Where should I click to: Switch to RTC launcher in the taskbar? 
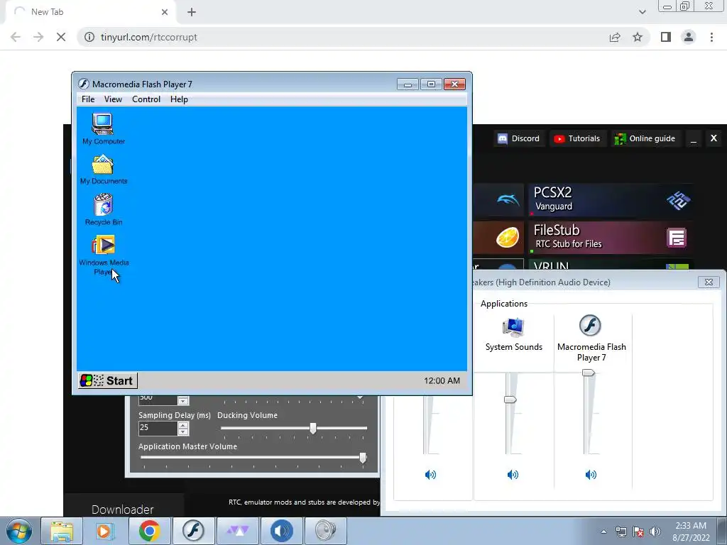coord(237,531)
